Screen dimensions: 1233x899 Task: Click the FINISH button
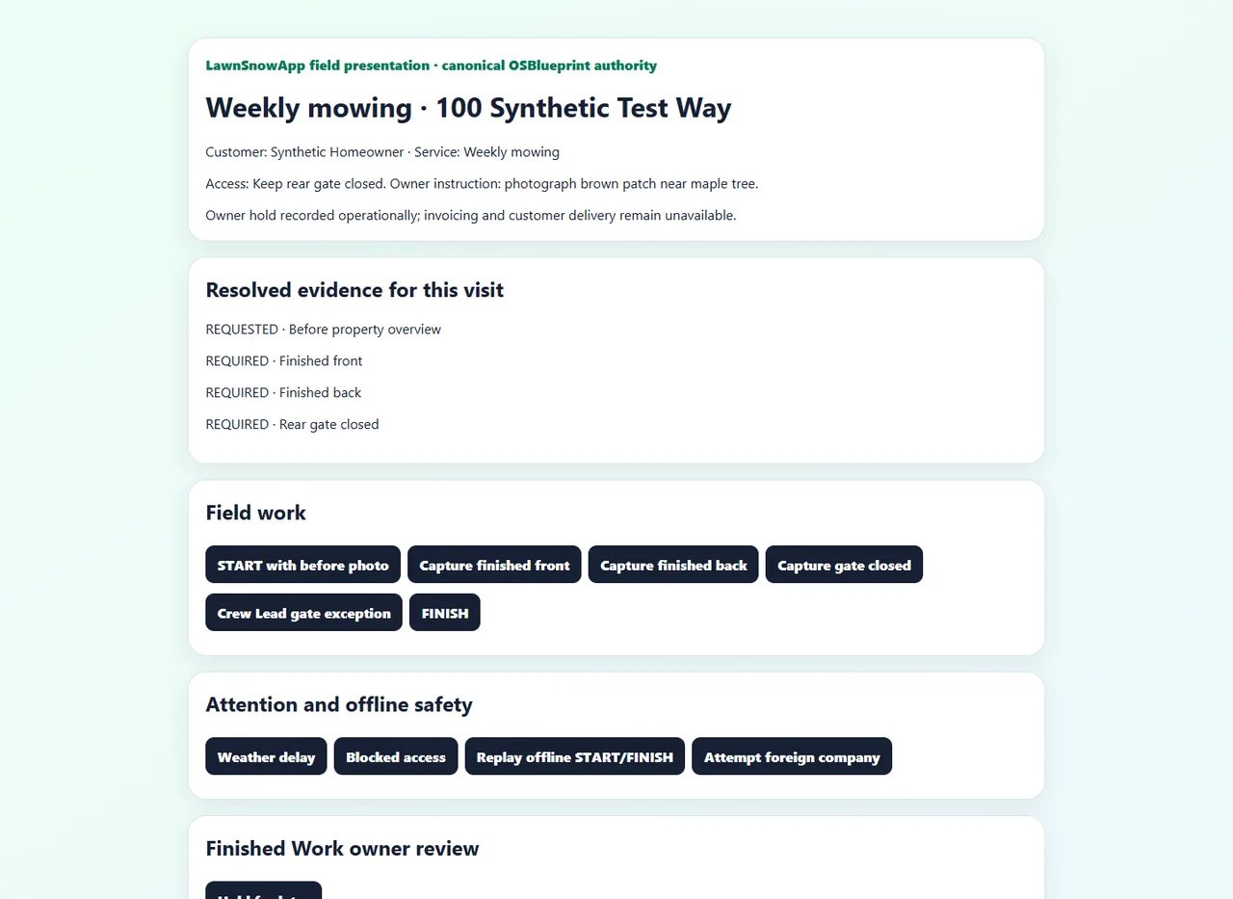(445, 613)
